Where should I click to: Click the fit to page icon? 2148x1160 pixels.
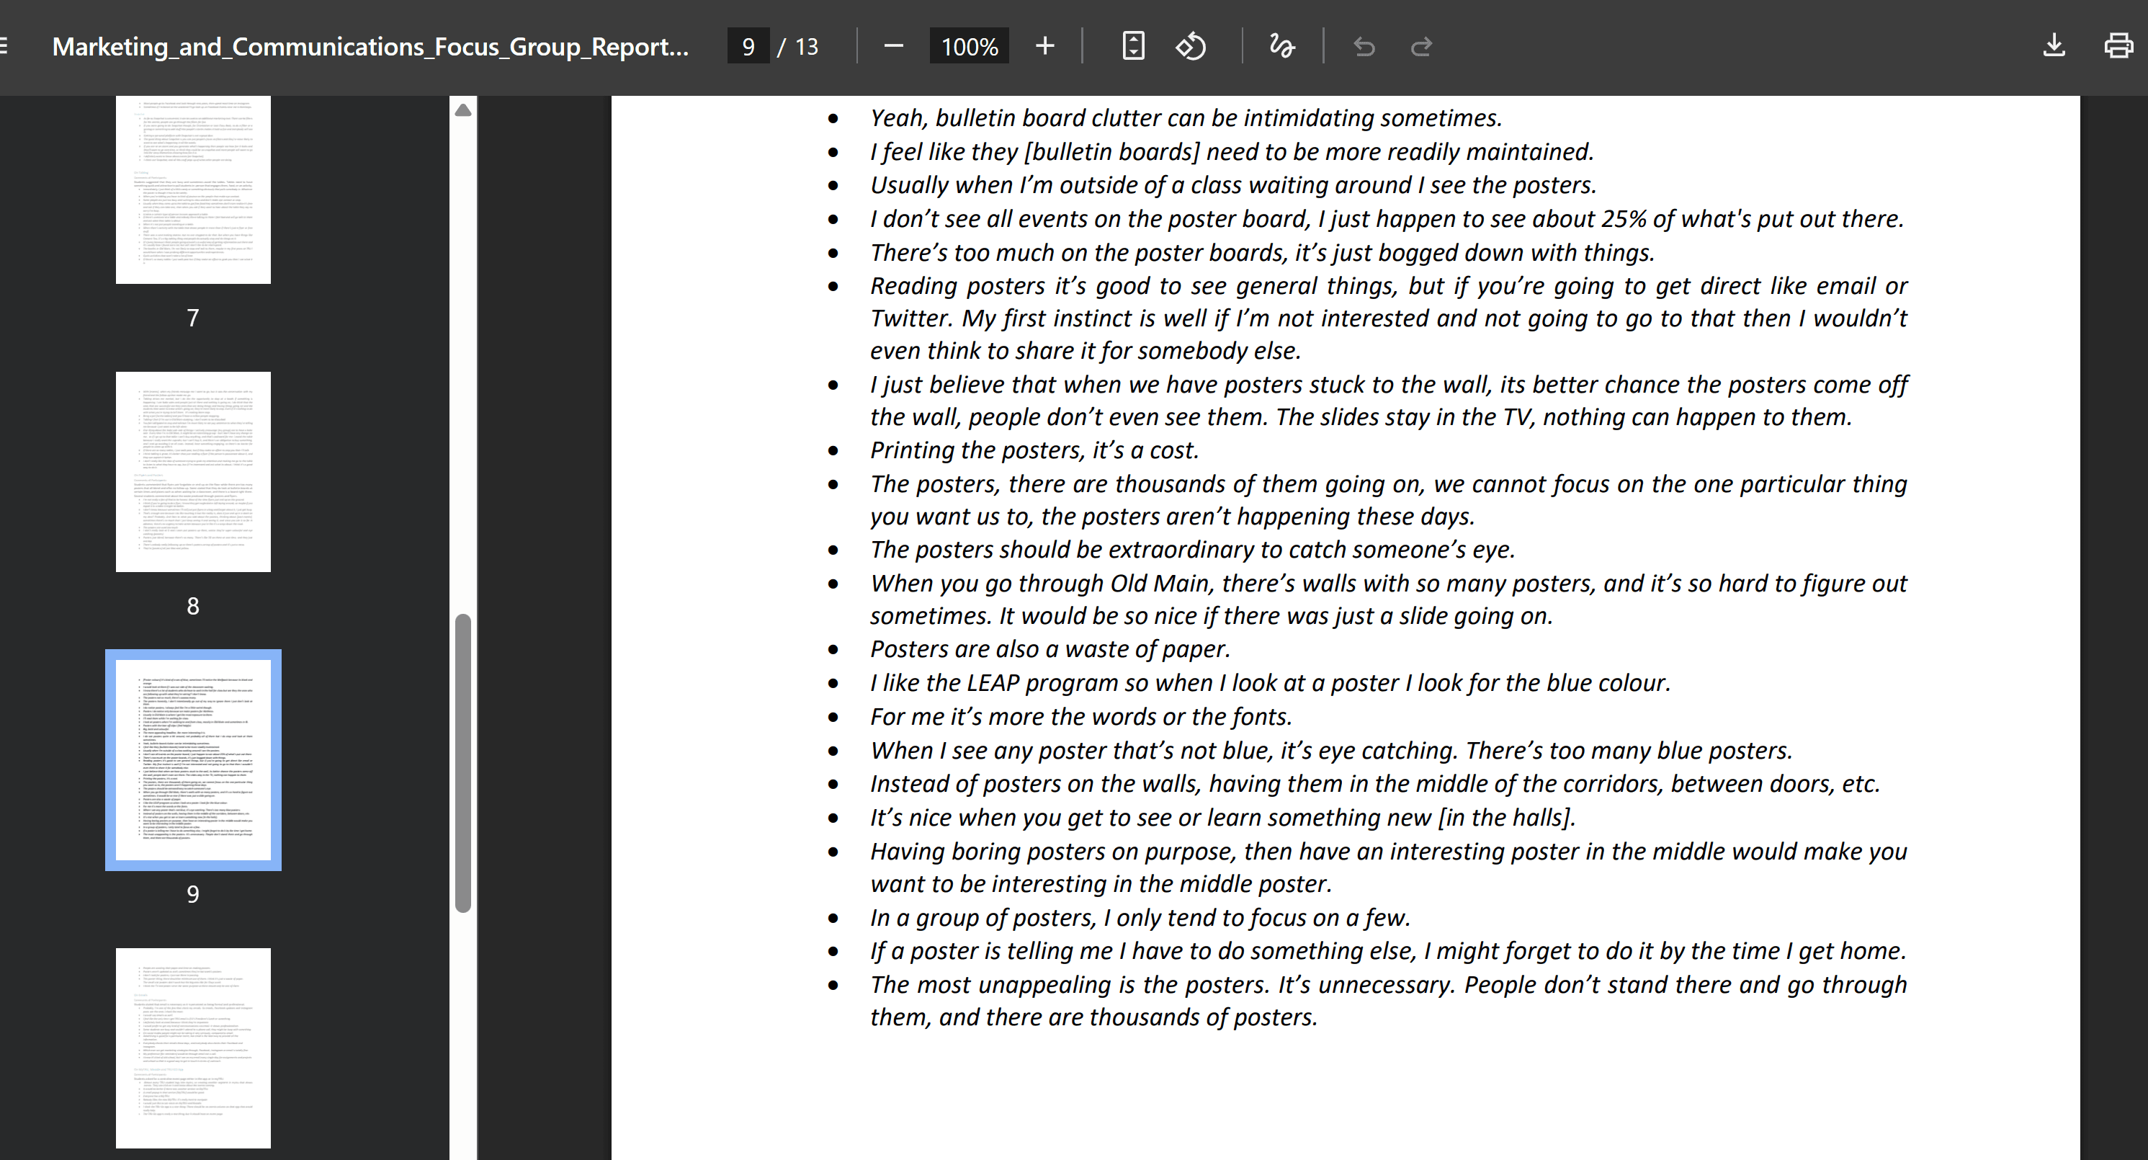tap(1133, 46)
